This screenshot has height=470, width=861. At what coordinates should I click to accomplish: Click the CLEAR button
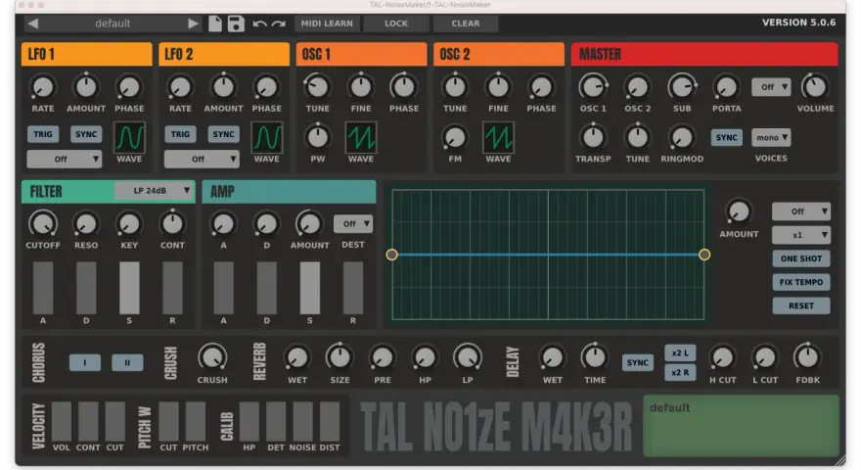tap(465, 23)
